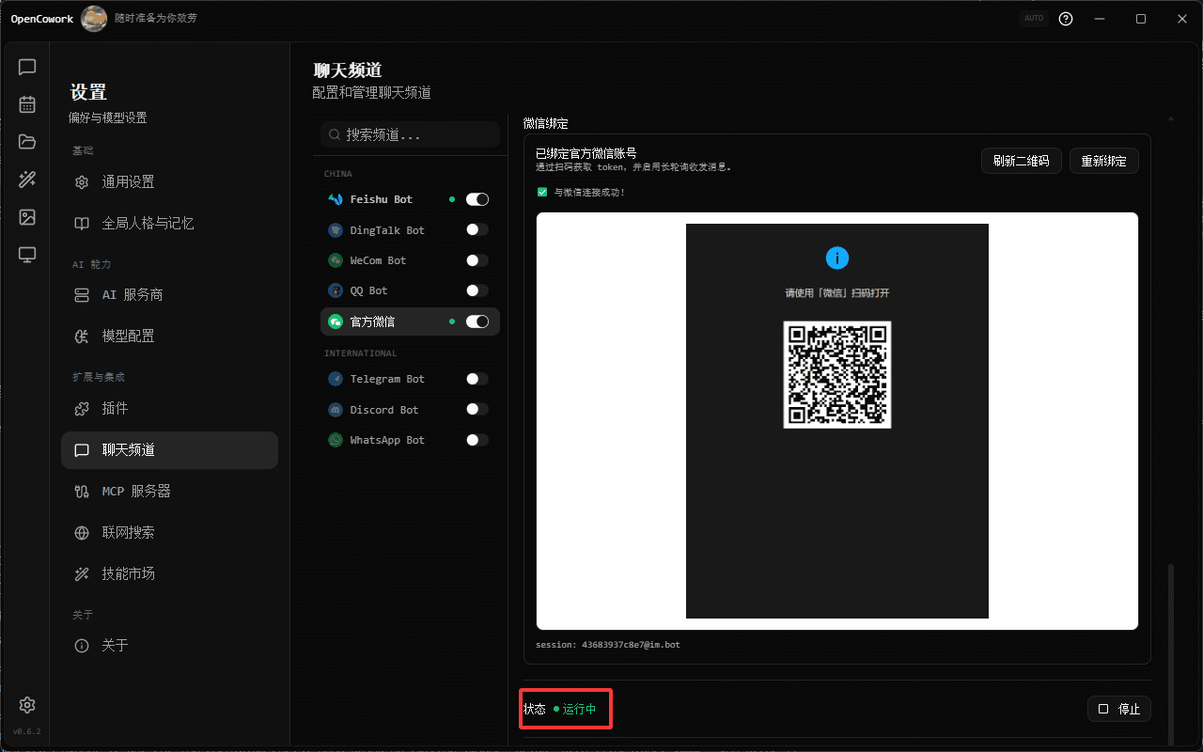
Task: Enable the DingTalk Bot toggle
Action: pyautogui.click(x=477, y=230)
